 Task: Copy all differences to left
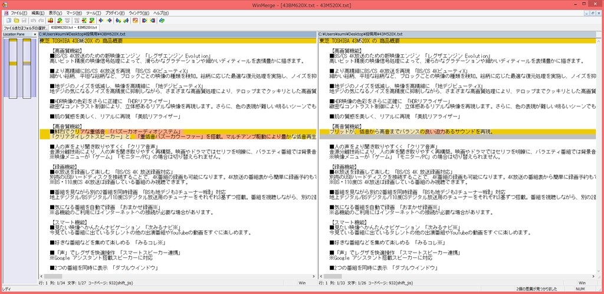pos(153,21)
